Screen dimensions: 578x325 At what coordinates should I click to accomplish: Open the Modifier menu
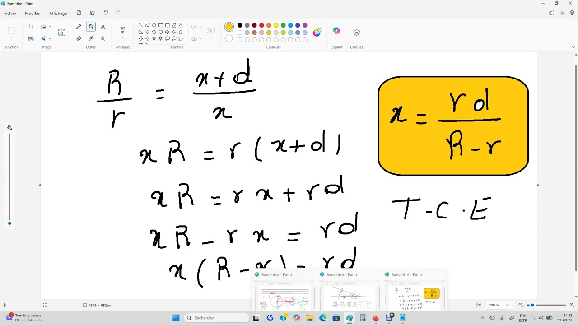click(x=33, y=13)
